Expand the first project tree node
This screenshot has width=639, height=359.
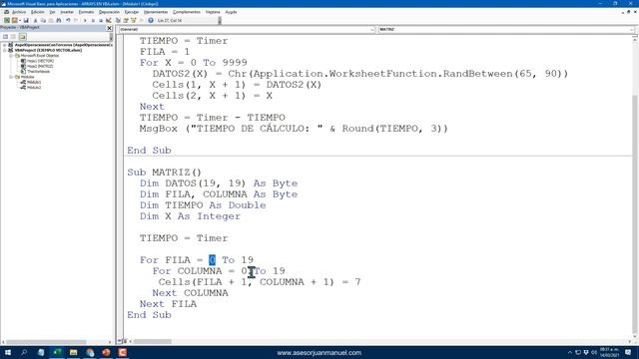4,45
